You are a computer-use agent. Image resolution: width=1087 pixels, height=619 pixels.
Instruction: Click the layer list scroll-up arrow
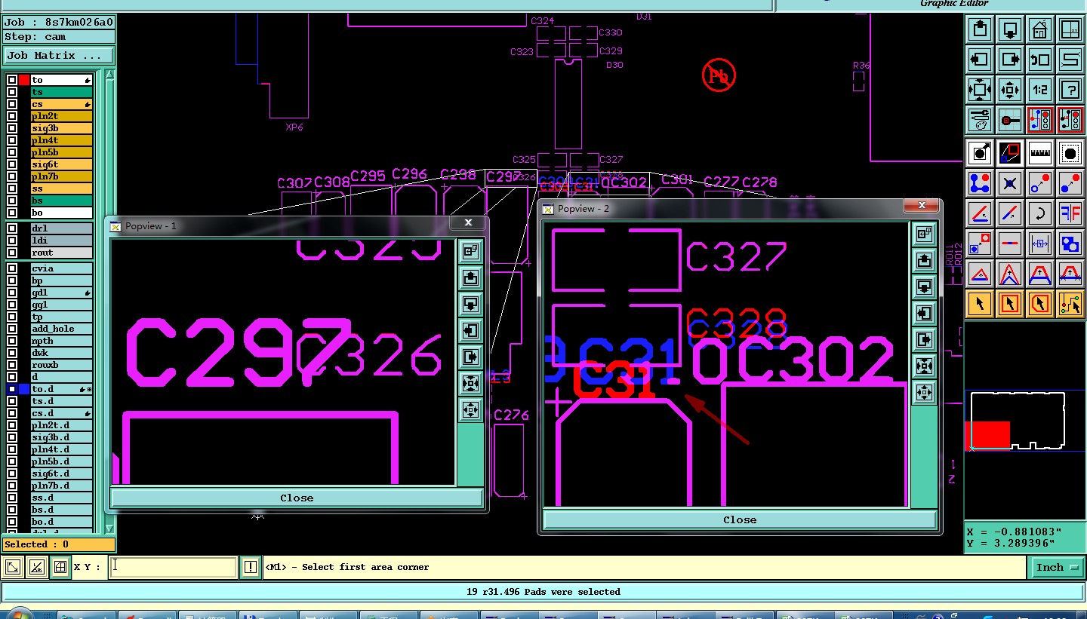point(110,76)
